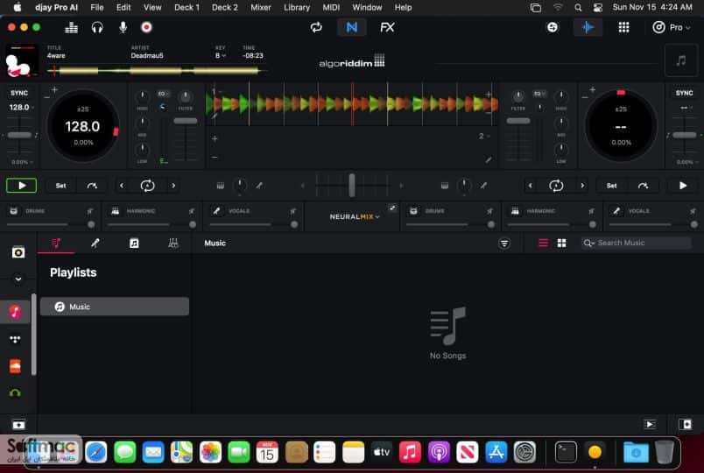Toggle SYNC on deck 2
This screenshot has height=473, width=704.
tap(684, 93)
